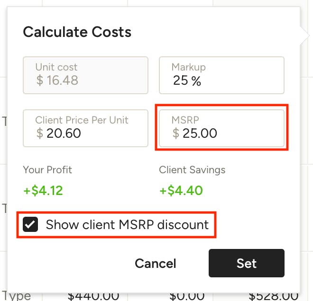
Task: Click the dollar sign in Client Price field
Action: pos(40,133)
